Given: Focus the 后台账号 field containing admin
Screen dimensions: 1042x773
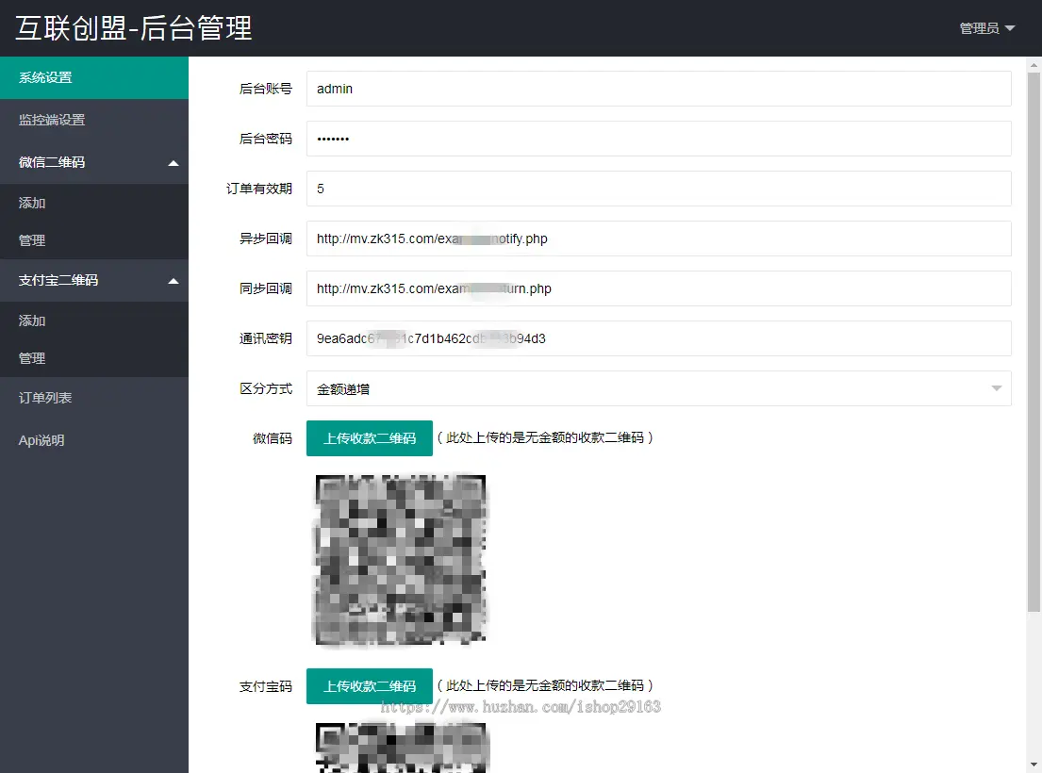Looking at the screenshot, I should [658, 89].
